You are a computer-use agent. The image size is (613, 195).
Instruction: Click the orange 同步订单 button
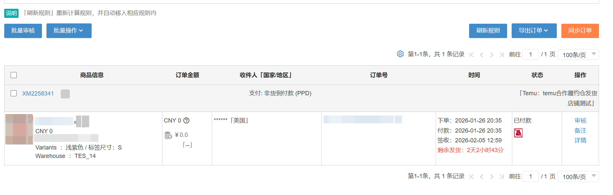[x=580, y=31]
